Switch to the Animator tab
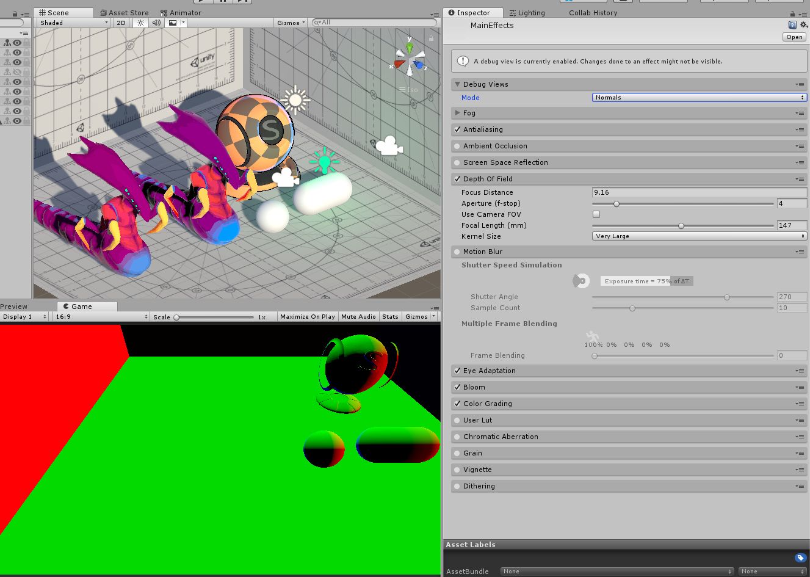This screenshot has width=810, height=577. (x=181, y=13)
